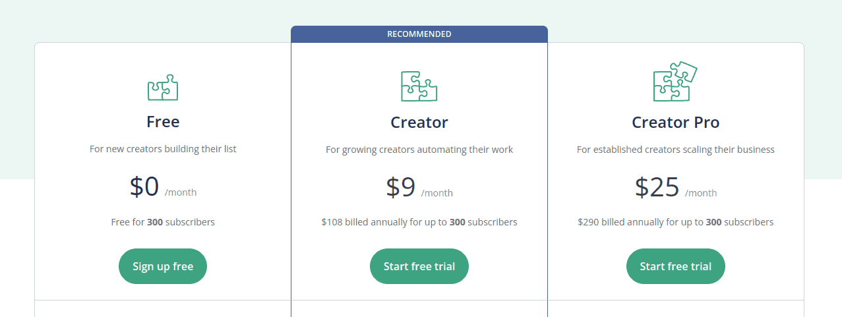Click the single puzzle piece Free icon
The image size is (842, 317).
163,87
